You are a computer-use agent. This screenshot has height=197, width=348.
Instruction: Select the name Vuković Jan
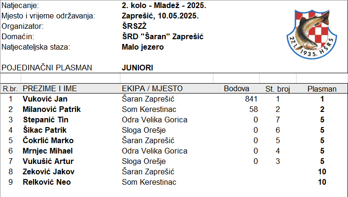[44, 99]
